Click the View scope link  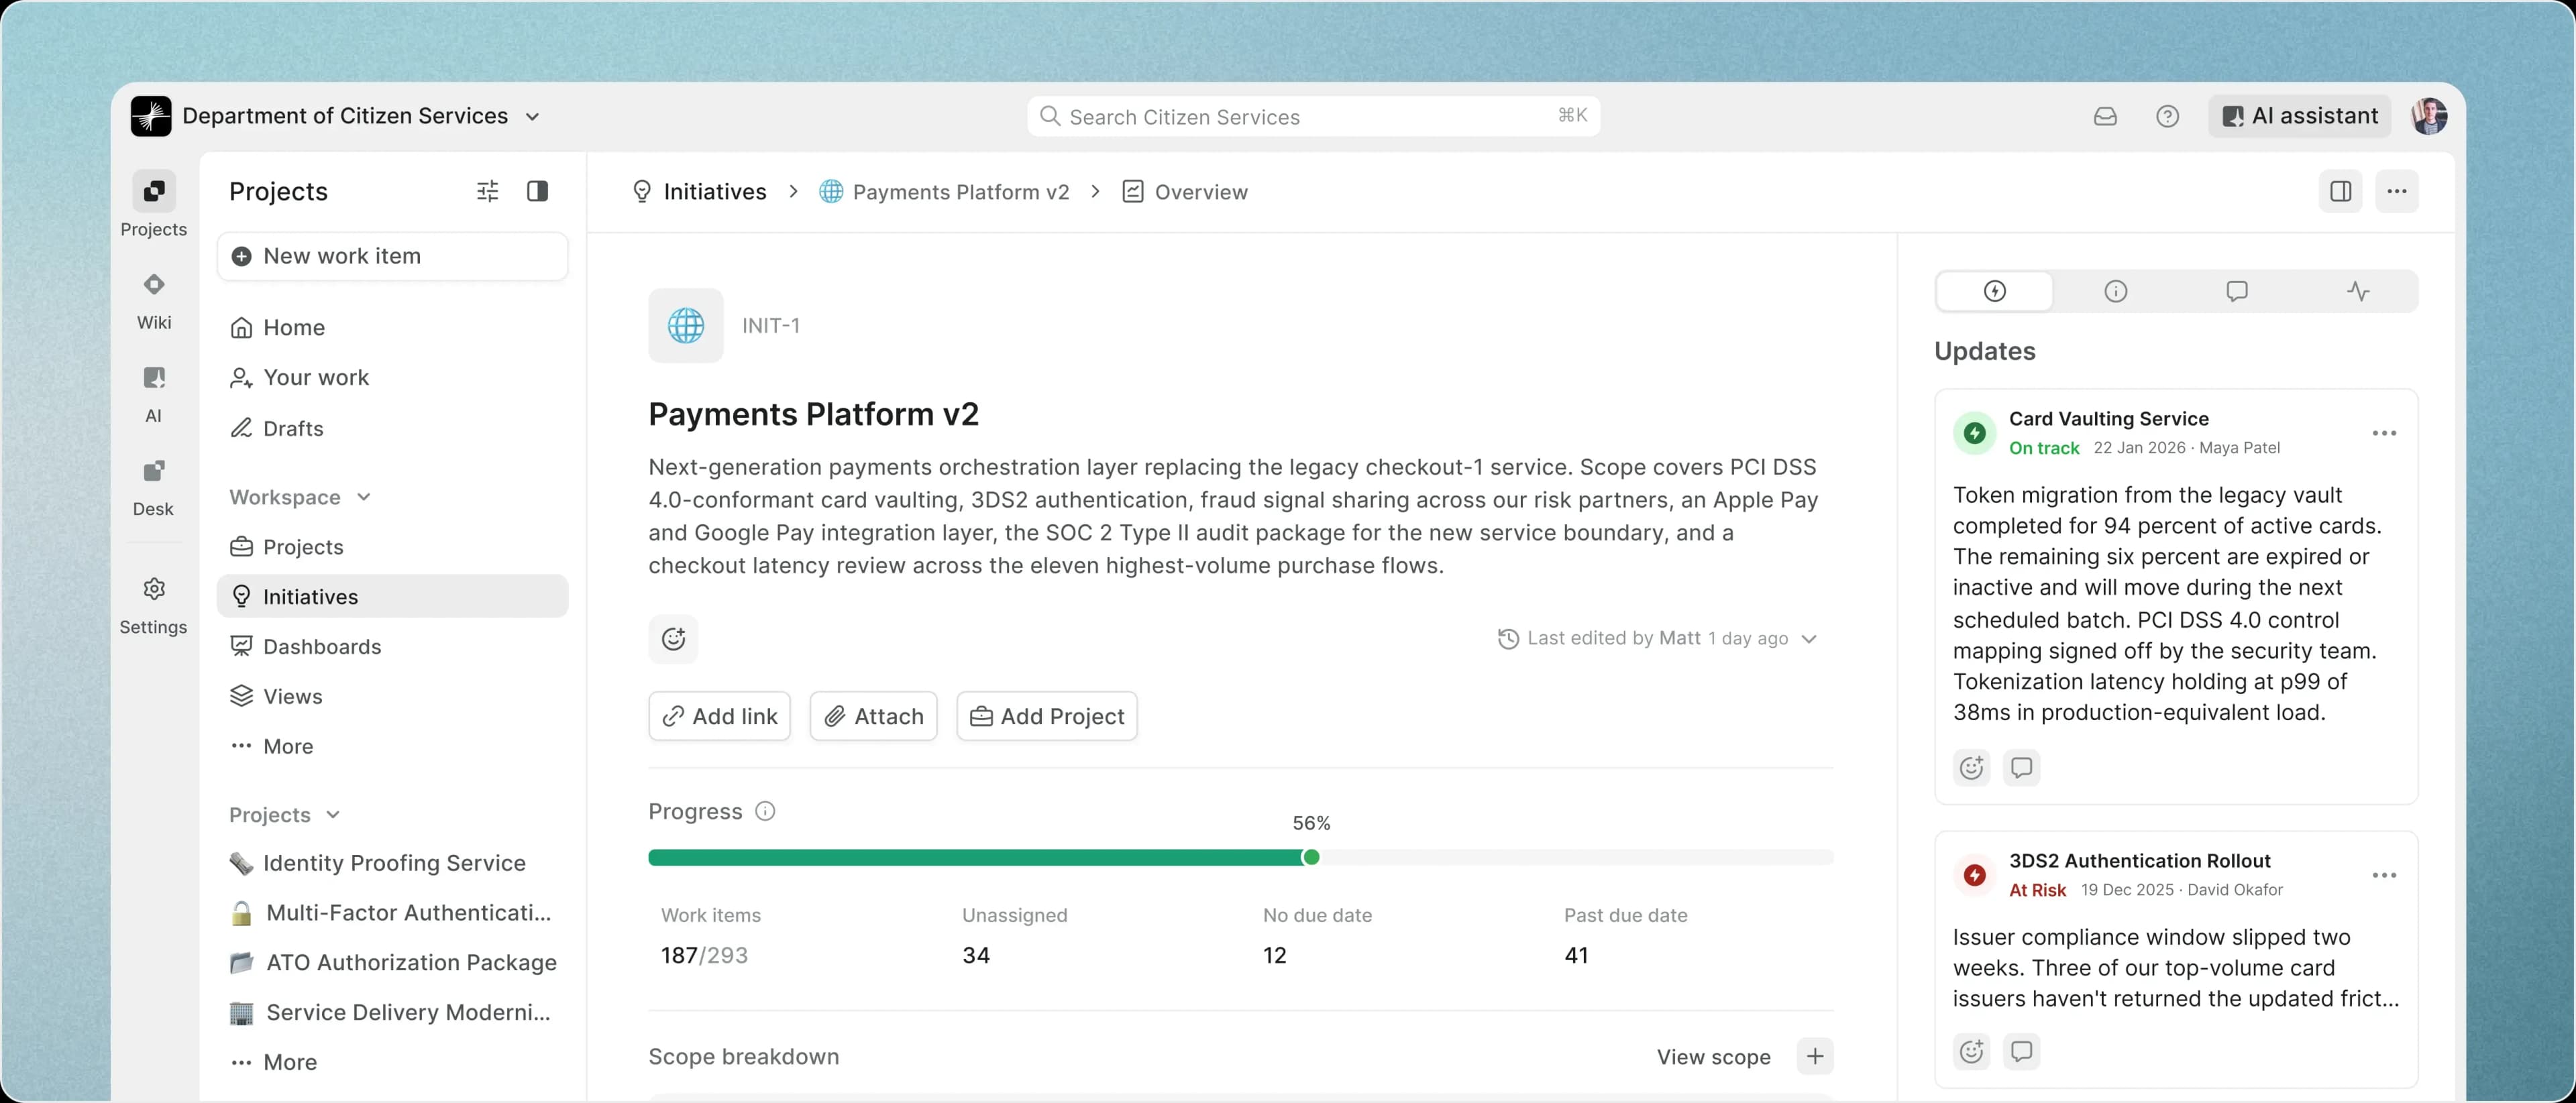tap(1713, 1057)
